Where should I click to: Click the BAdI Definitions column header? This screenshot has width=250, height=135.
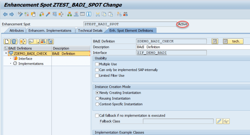pos(28,48)
